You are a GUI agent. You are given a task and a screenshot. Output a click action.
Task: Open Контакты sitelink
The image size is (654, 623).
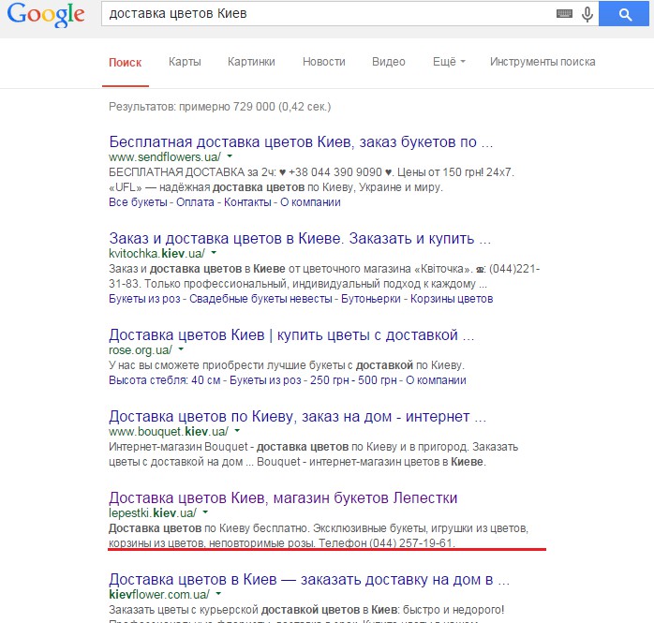pyautogui.click(x=247, y=202)
